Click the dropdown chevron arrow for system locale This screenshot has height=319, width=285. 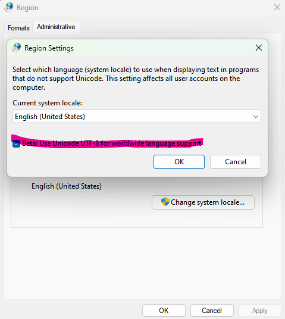(x=255, y=117)
